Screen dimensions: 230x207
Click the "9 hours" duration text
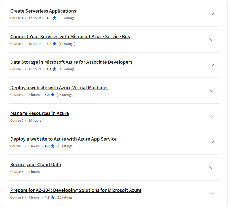click(x=34, y=172)
